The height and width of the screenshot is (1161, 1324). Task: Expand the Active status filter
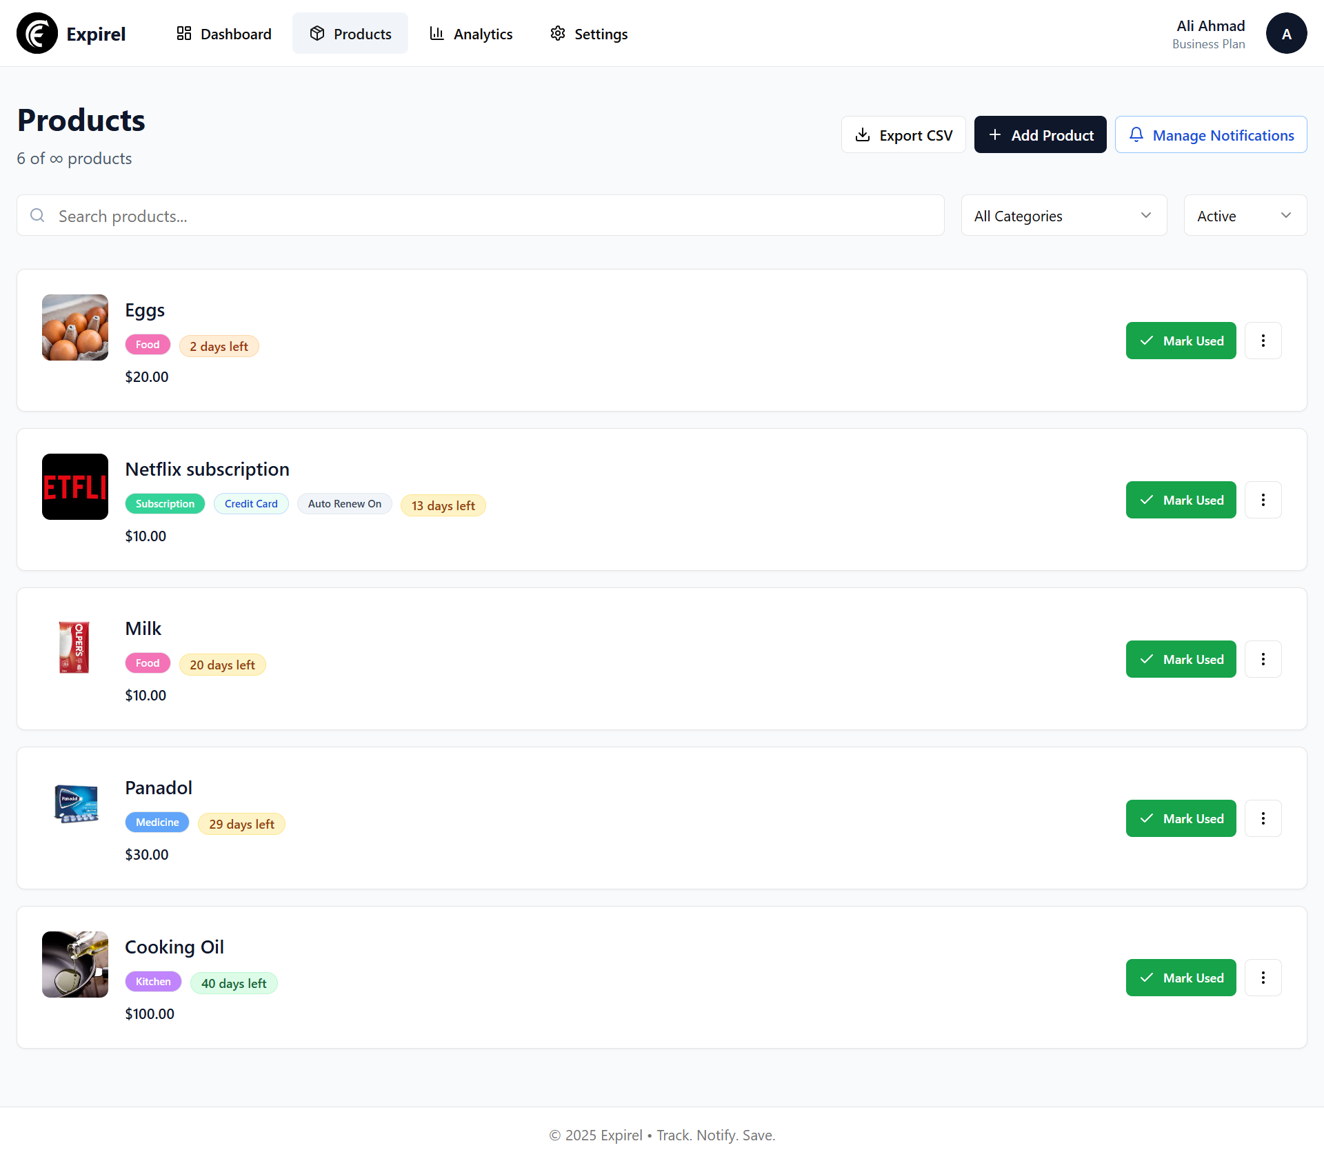point(1245,215)
